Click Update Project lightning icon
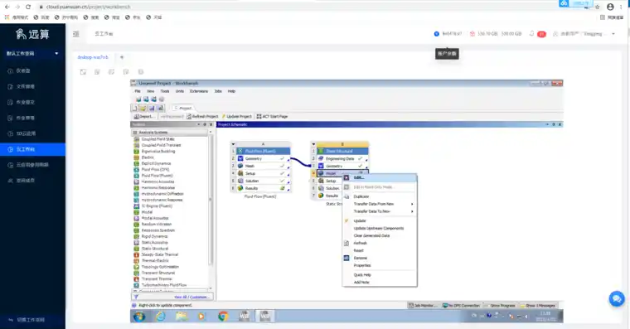Viewport: 630px width, 329px height. [x=224, y=117]
